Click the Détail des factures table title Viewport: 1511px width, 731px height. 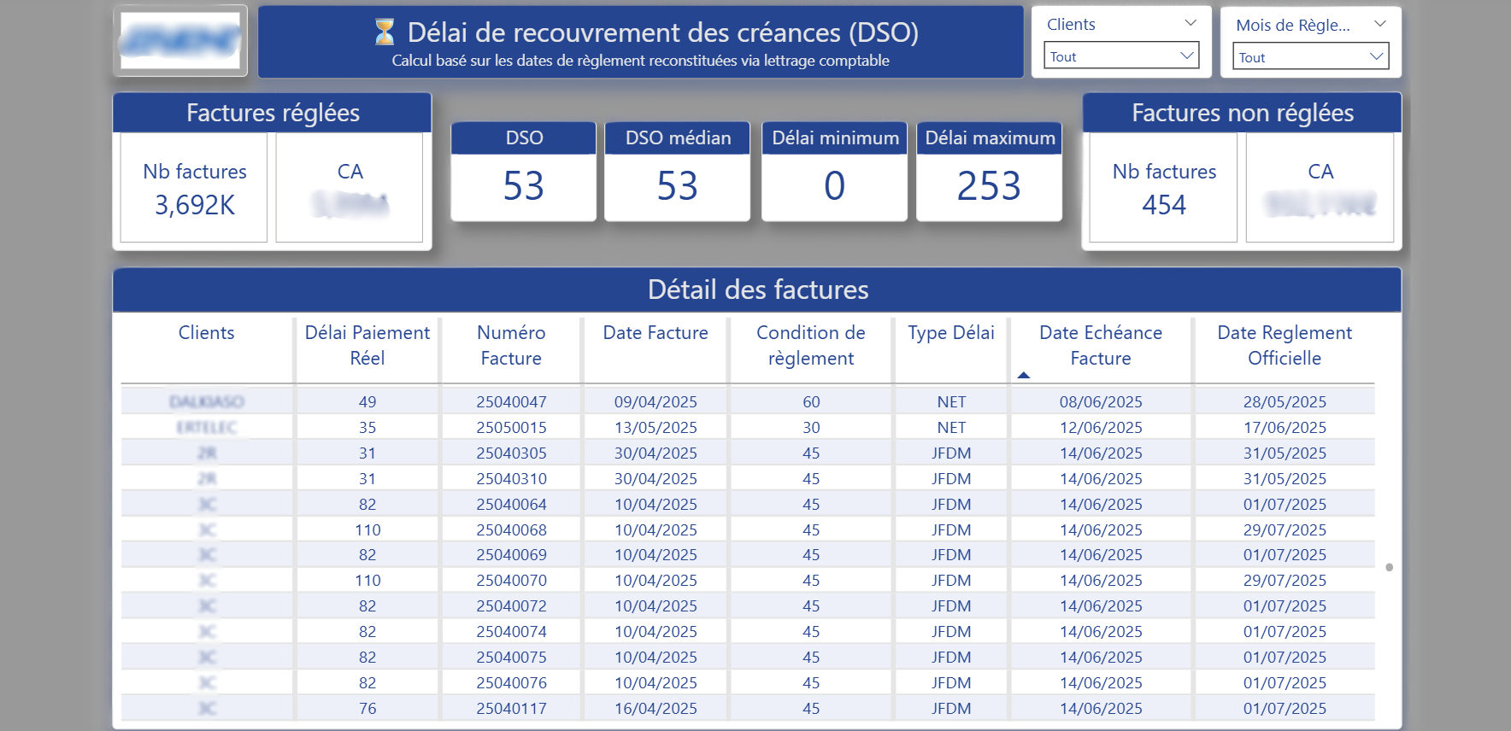(x=758, y=289)
